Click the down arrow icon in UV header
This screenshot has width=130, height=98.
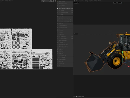(x=56, y=1)
